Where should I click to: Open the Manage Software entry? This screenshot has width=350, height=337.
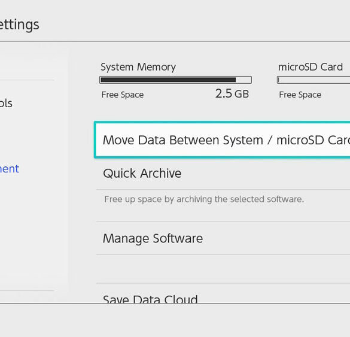point(223,238)
